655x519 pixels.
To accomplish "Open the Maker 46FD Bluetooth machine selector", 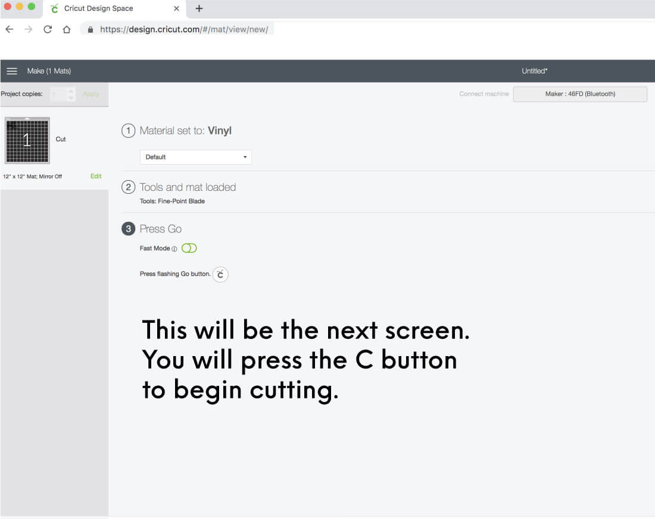I will [580, 94].
